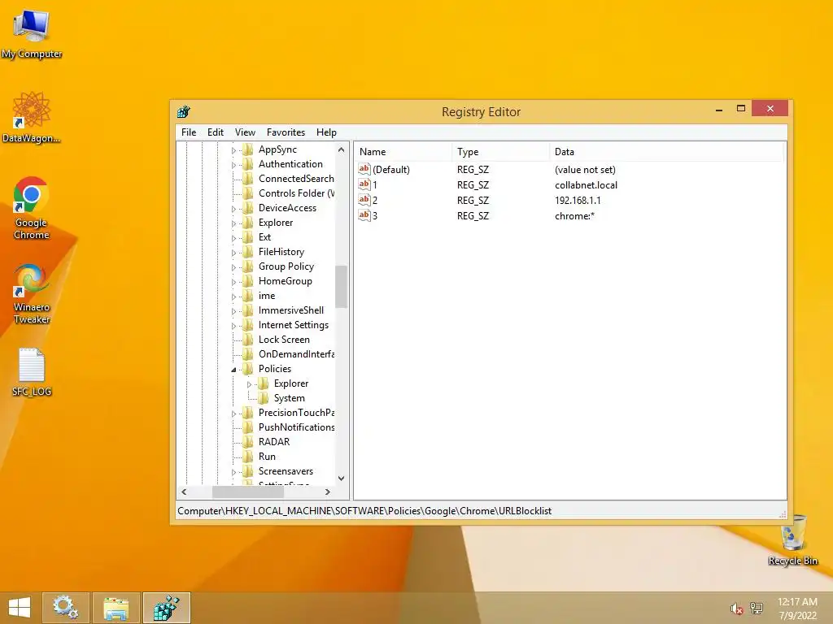
Task: Open the Edit menu
Action: click(x=215, y=132)
